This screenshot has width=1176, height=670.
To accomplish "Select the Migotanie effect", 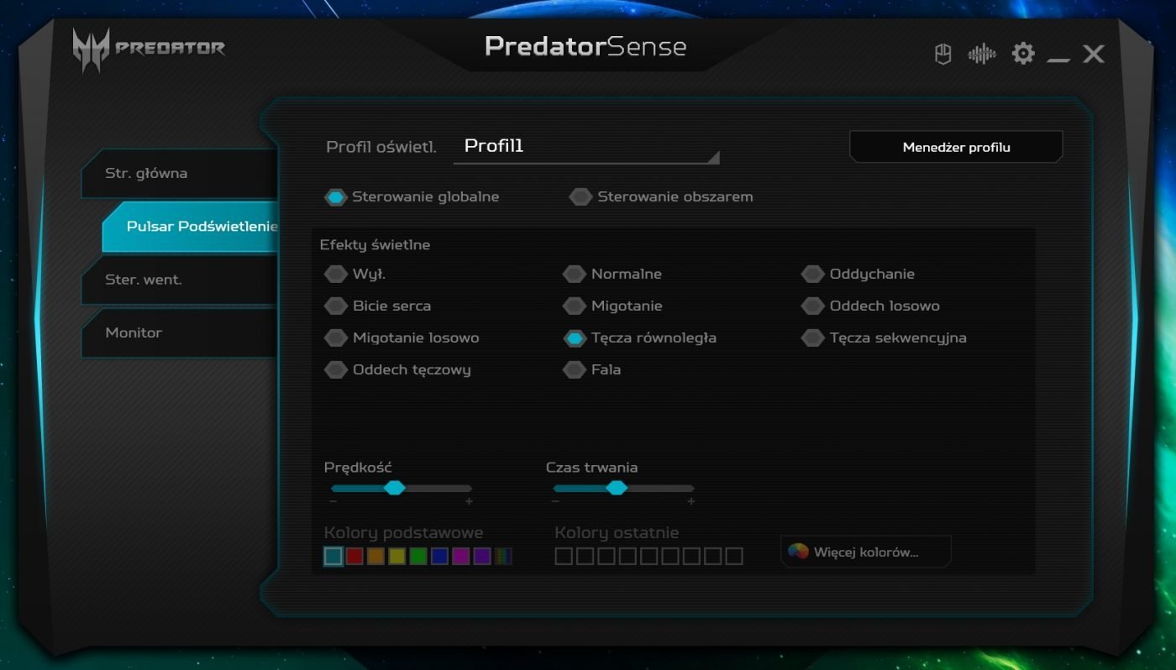I will (613, 306).
